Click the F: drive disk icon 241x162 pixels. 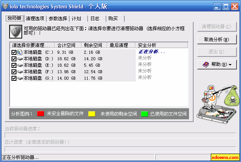click(20, 72)
